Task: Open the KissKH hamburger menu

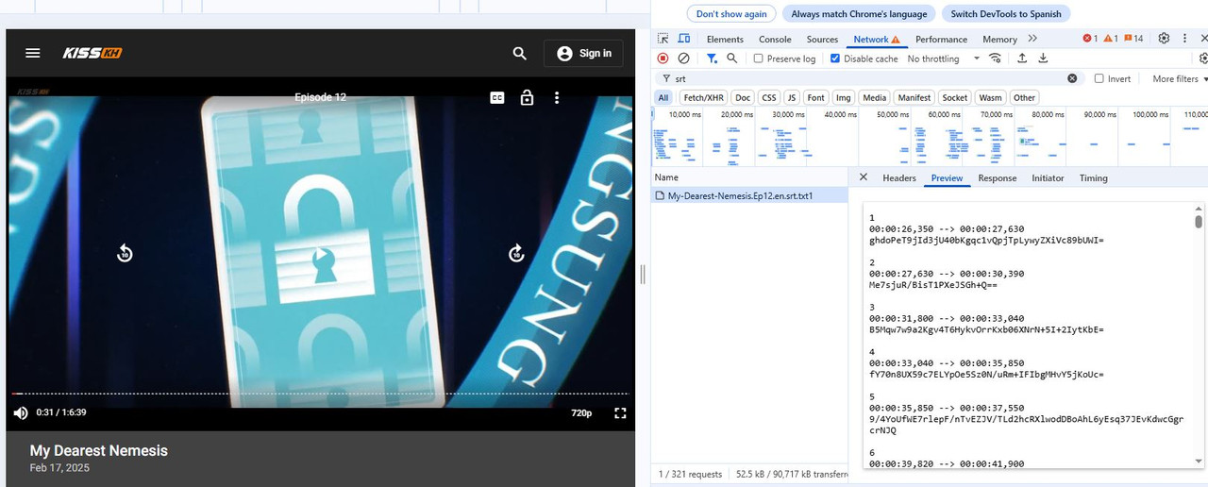Action: (33, 53)
